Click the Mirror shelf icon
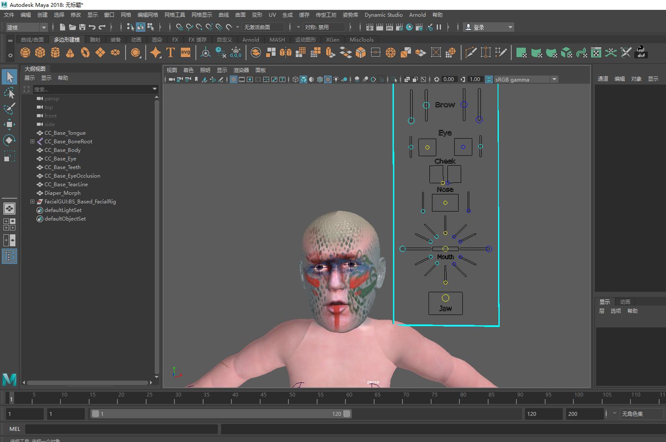 tap(285, 53)
